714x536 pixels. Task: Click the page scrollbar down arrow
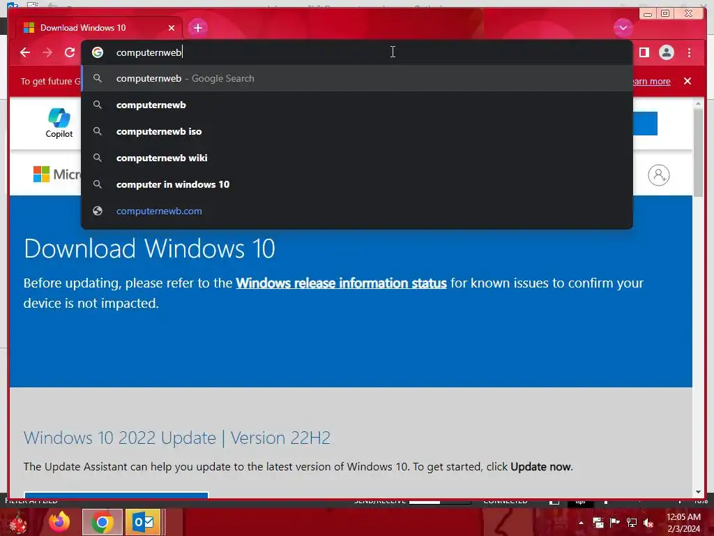[x=698, y=492]
